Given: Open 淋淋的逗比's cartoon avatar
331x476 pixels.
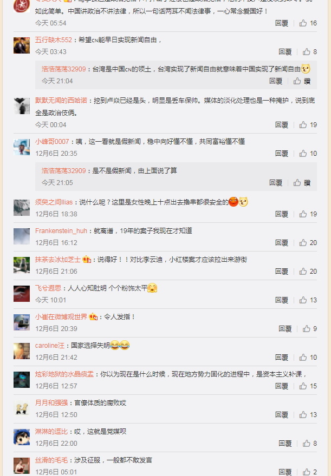Looking at the screenshot, I should [x=22, y=437].
